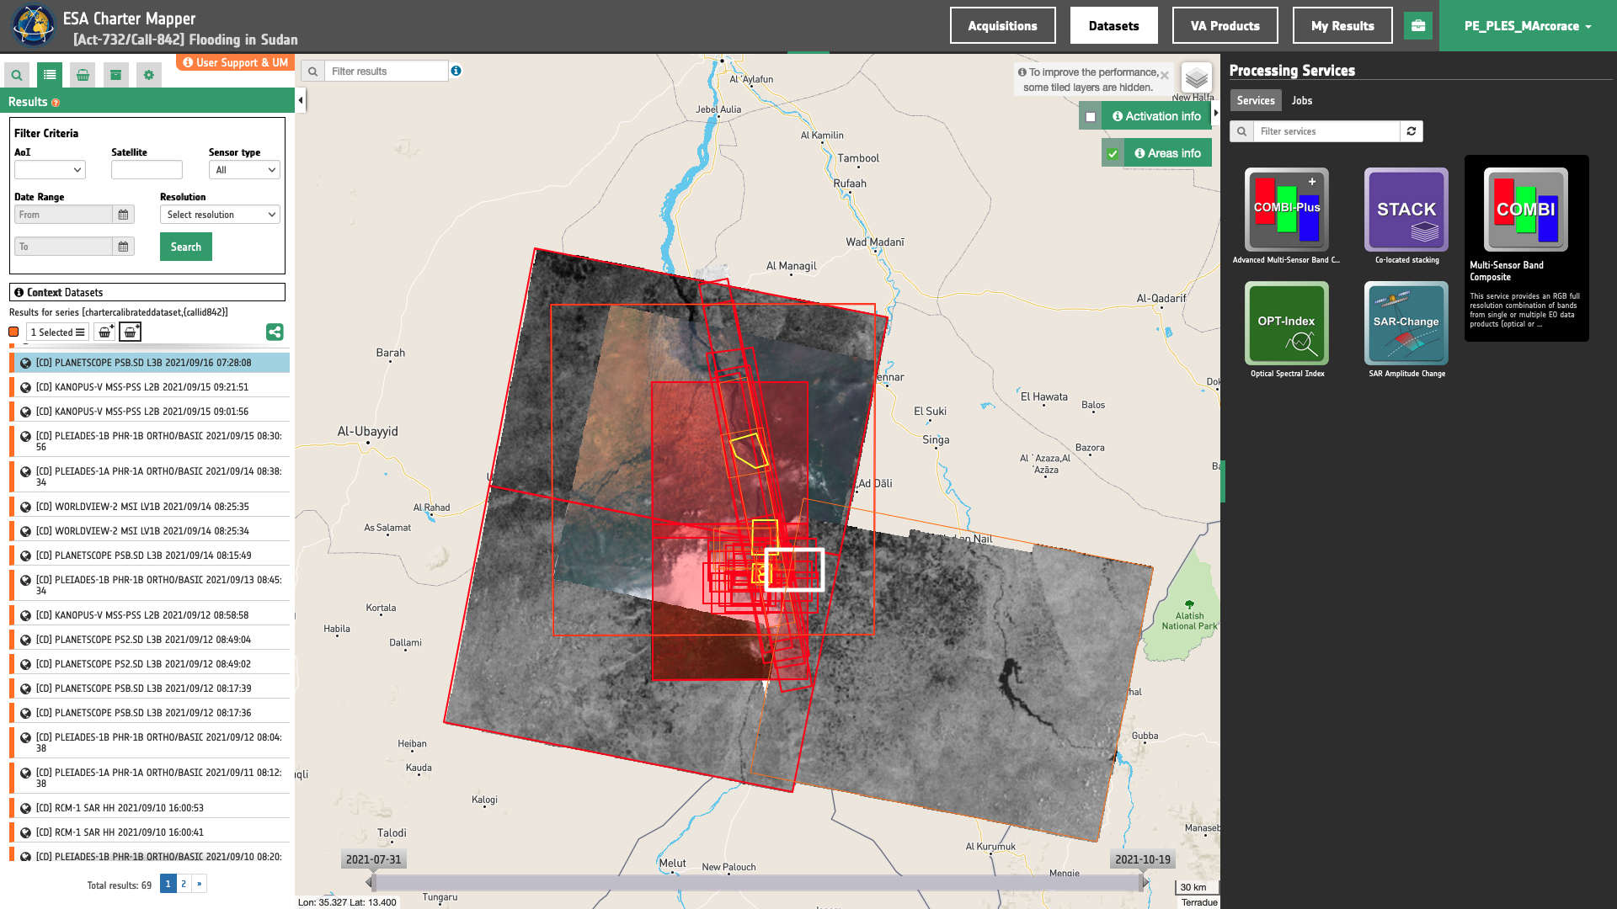The width and height of the screenshot is (1617, 909).
Task: Add all results to basket (outlined basket icon)
Action: [131, 332]
